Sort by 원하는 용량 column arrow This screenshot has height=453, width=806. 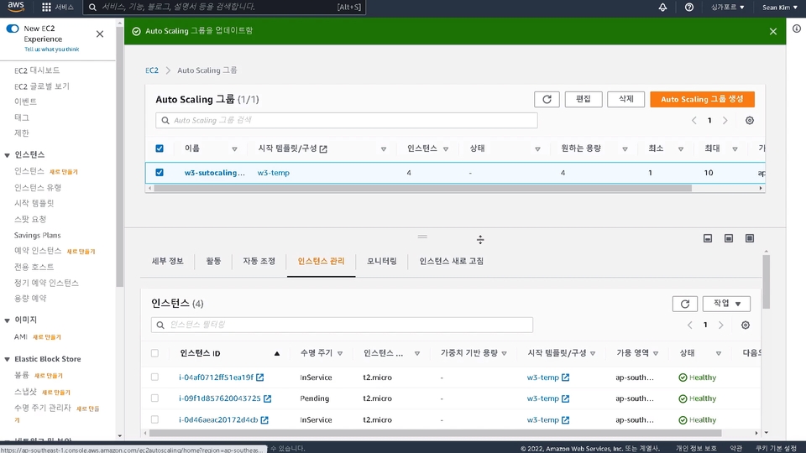[x=625, y=149]
